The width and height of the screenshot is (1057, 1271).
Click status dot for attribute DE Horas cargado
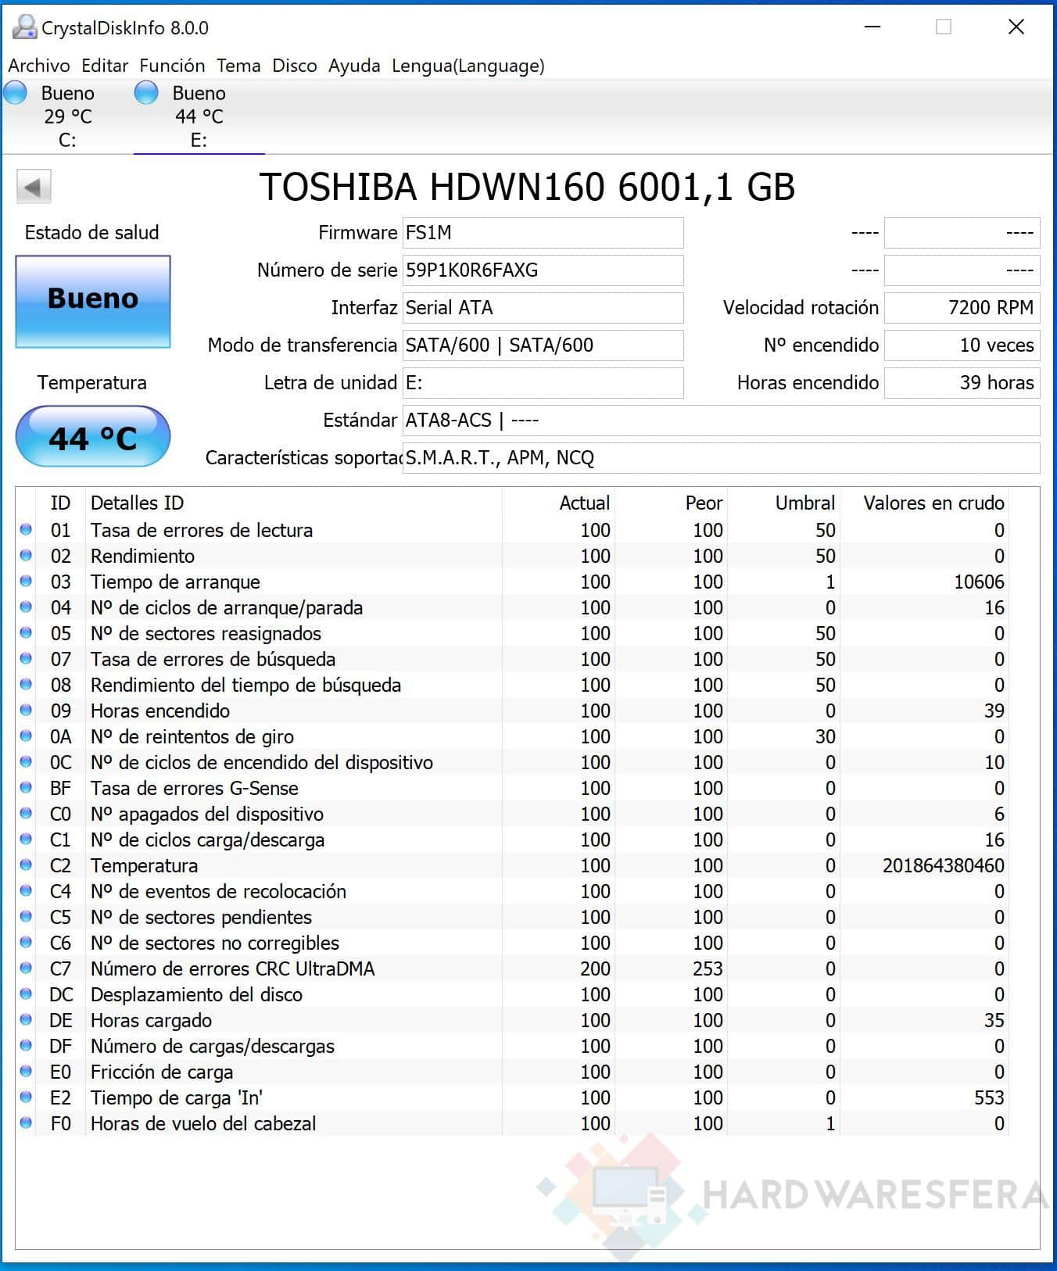(26, 1020)
